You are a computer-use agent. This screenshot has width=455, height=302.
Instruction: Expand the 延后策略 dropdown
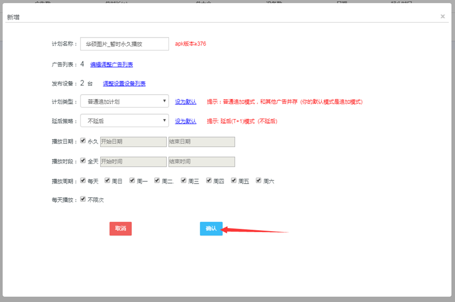[x=124, y=121]
